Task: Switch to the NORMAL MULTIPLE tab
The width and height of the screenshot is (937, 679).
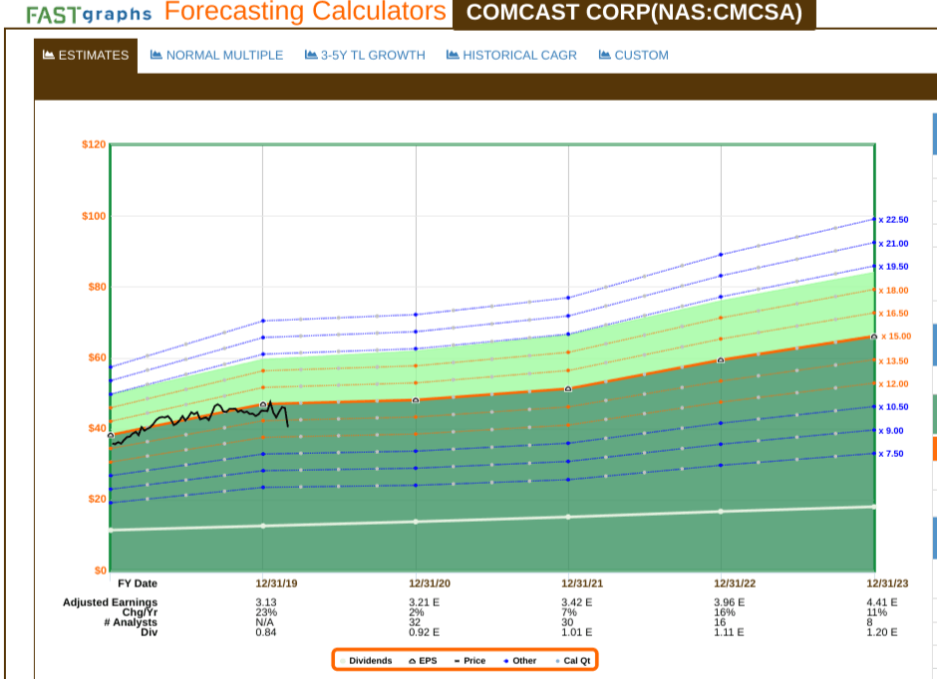Action: (x=216, y=56)
